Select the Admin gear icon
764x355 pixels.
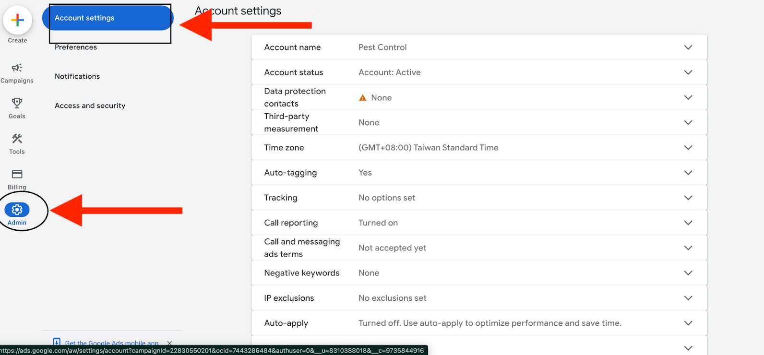click(x=17, y=210)
